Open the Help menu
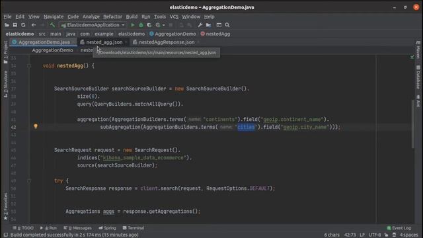Image resolution: width=423 pixels, height=238 pixels. click(209, 17)
